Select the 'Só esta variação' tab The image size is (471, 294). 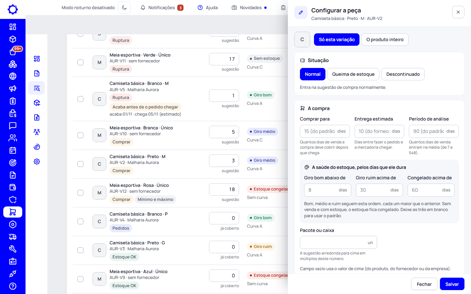tap(337, 40)
